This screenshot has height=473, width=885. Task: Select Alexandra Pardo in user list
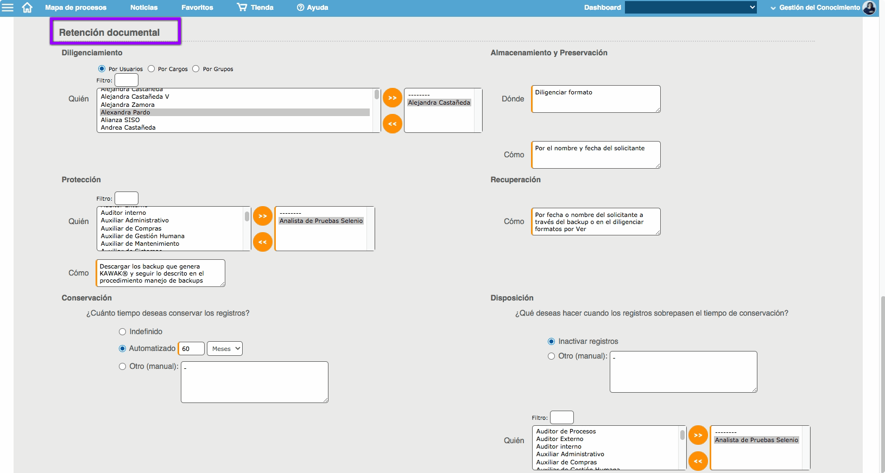[x=235, y=112]
